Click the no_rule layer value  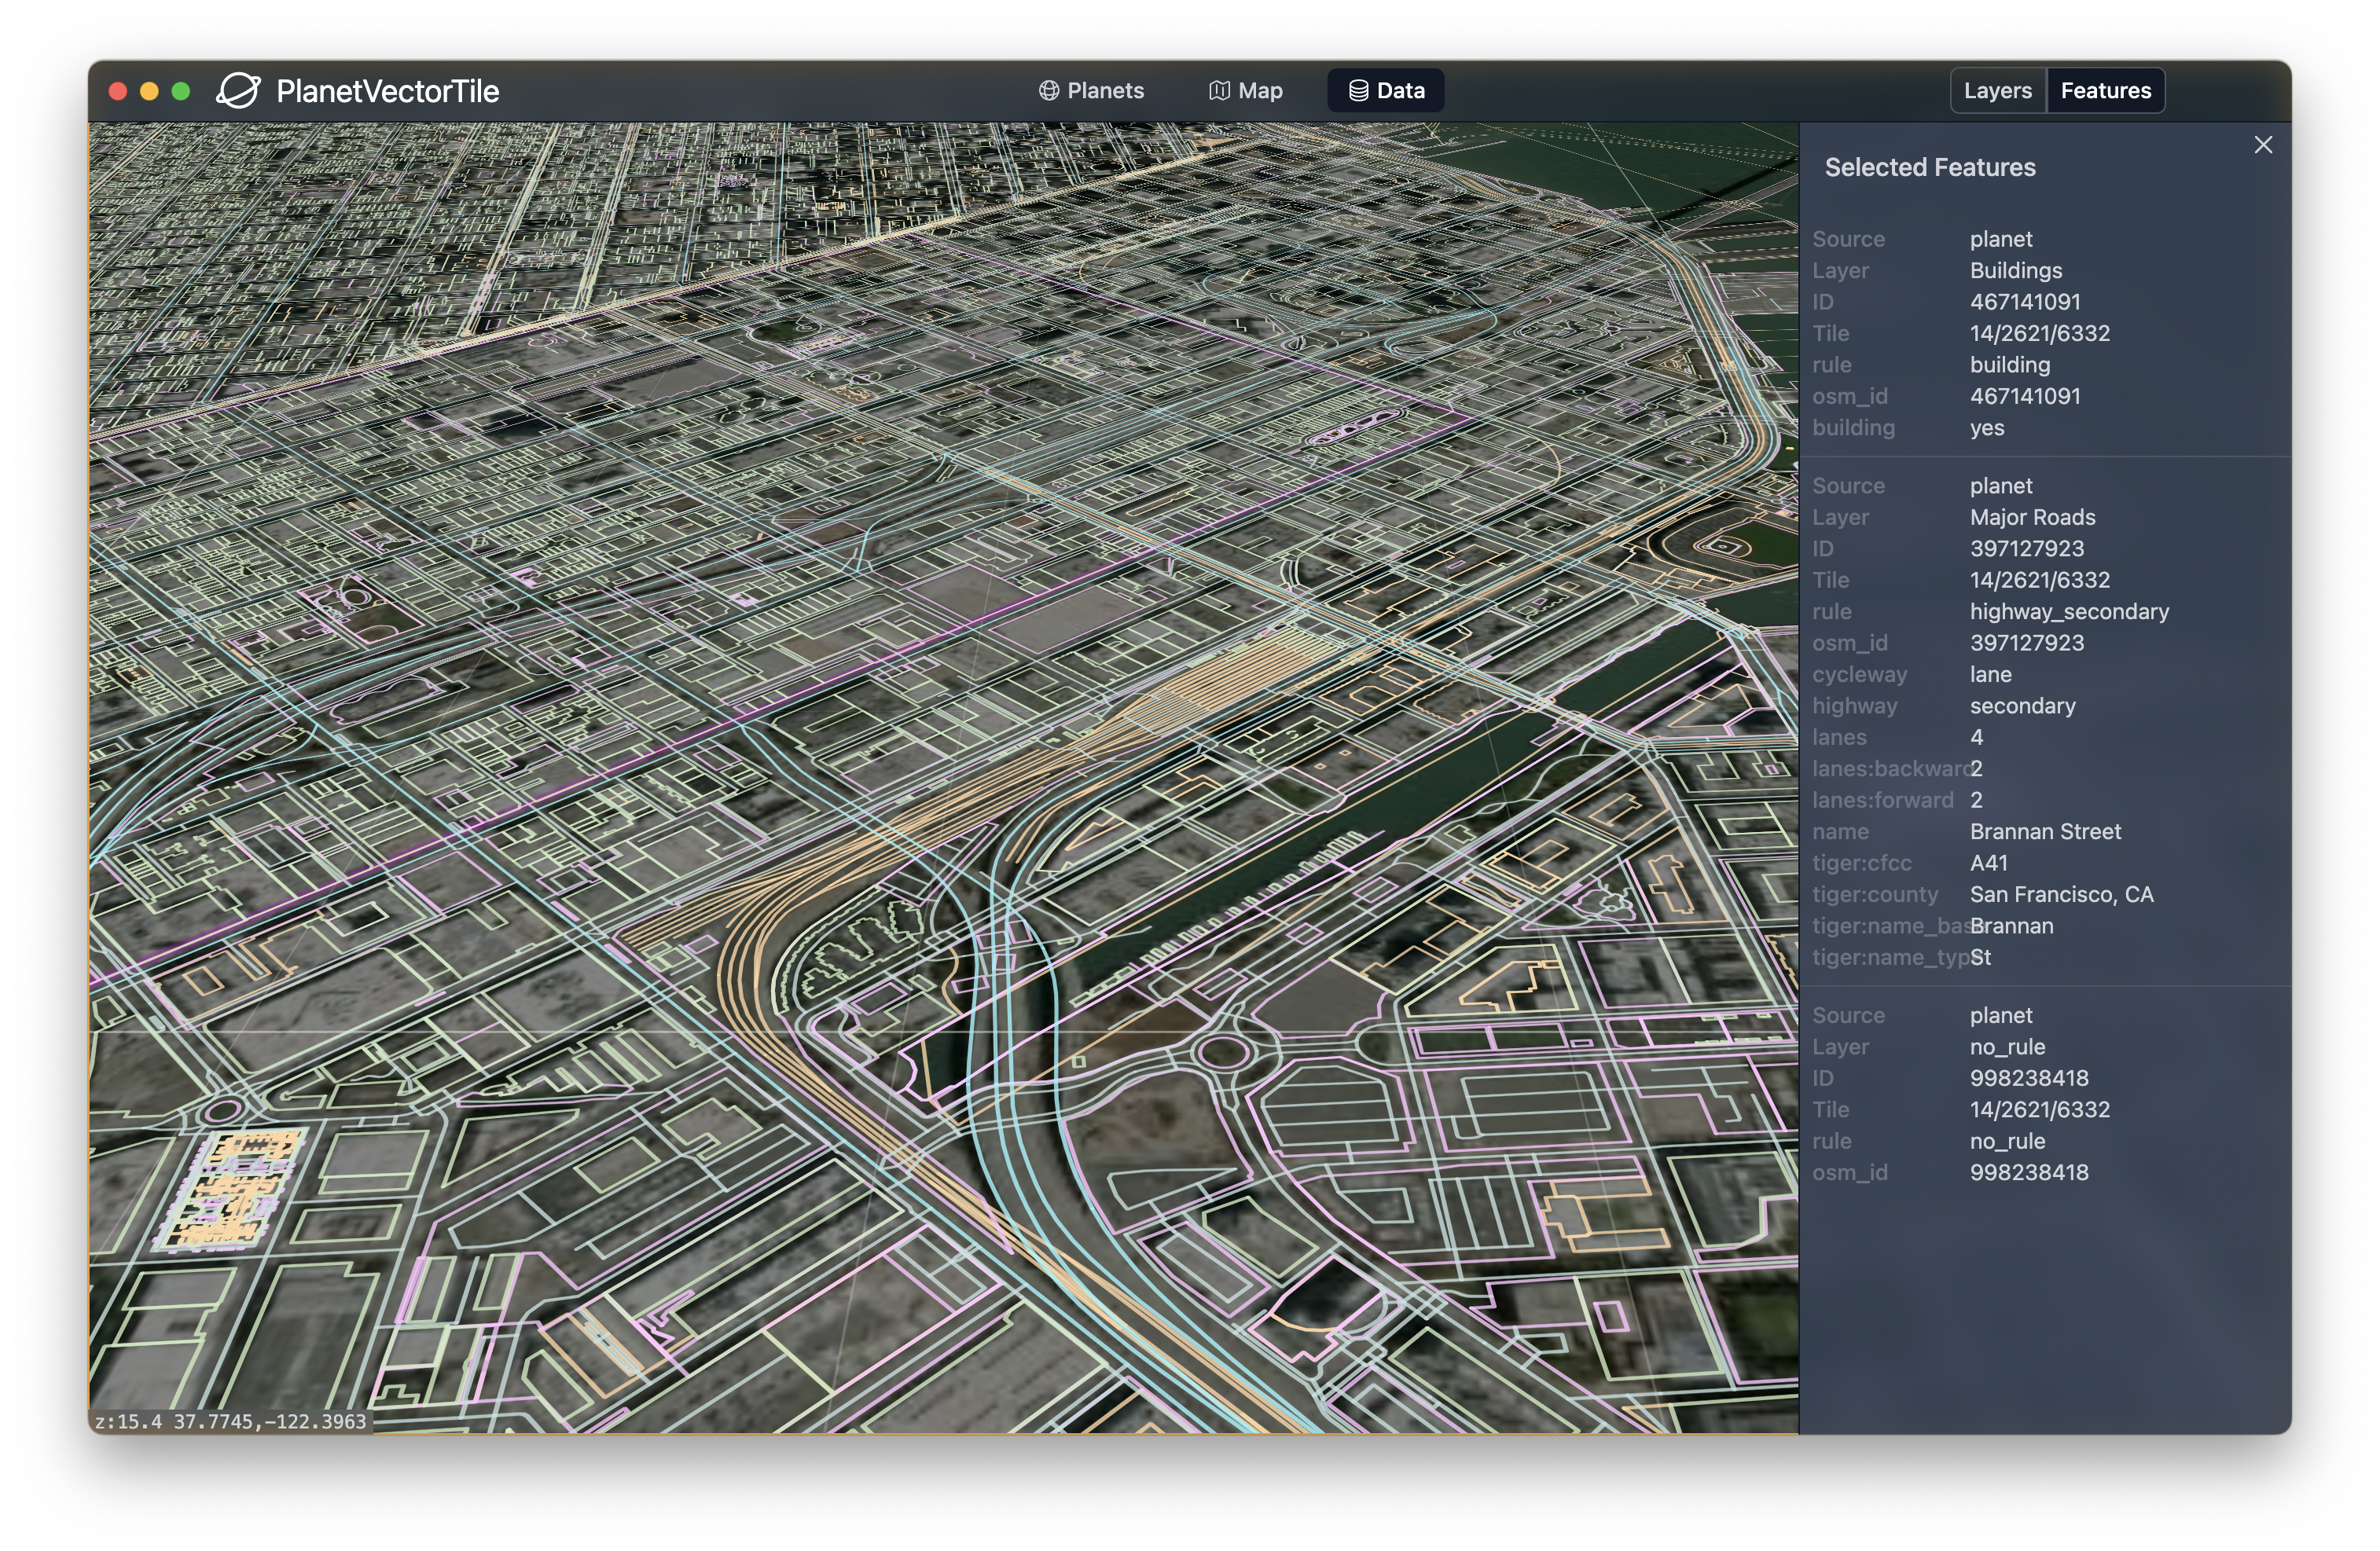(2007, 1047)
